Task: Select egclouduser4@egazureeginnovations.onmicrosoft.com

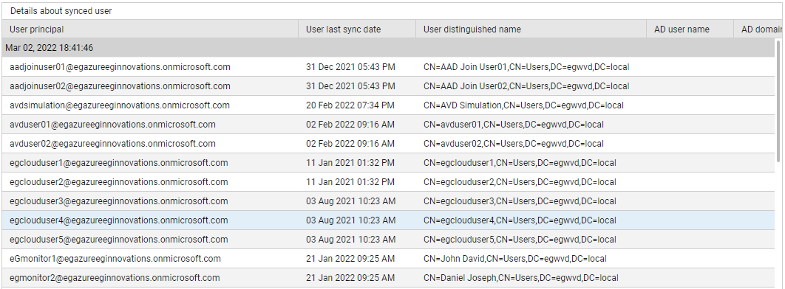Action: pos(119,220)
